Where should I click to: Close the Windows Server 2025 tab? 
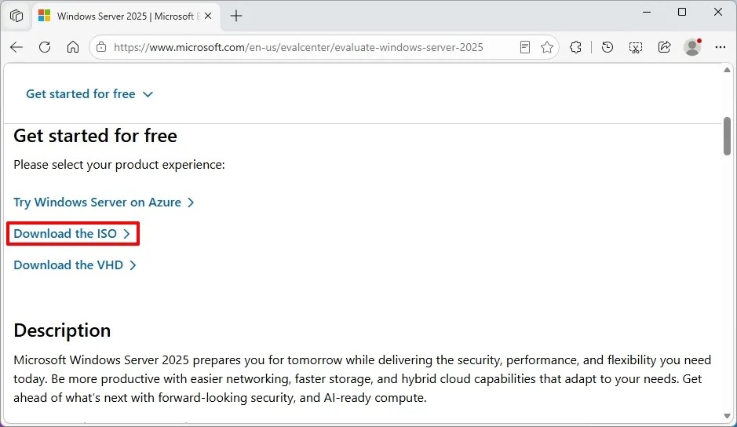coord(208,16)
